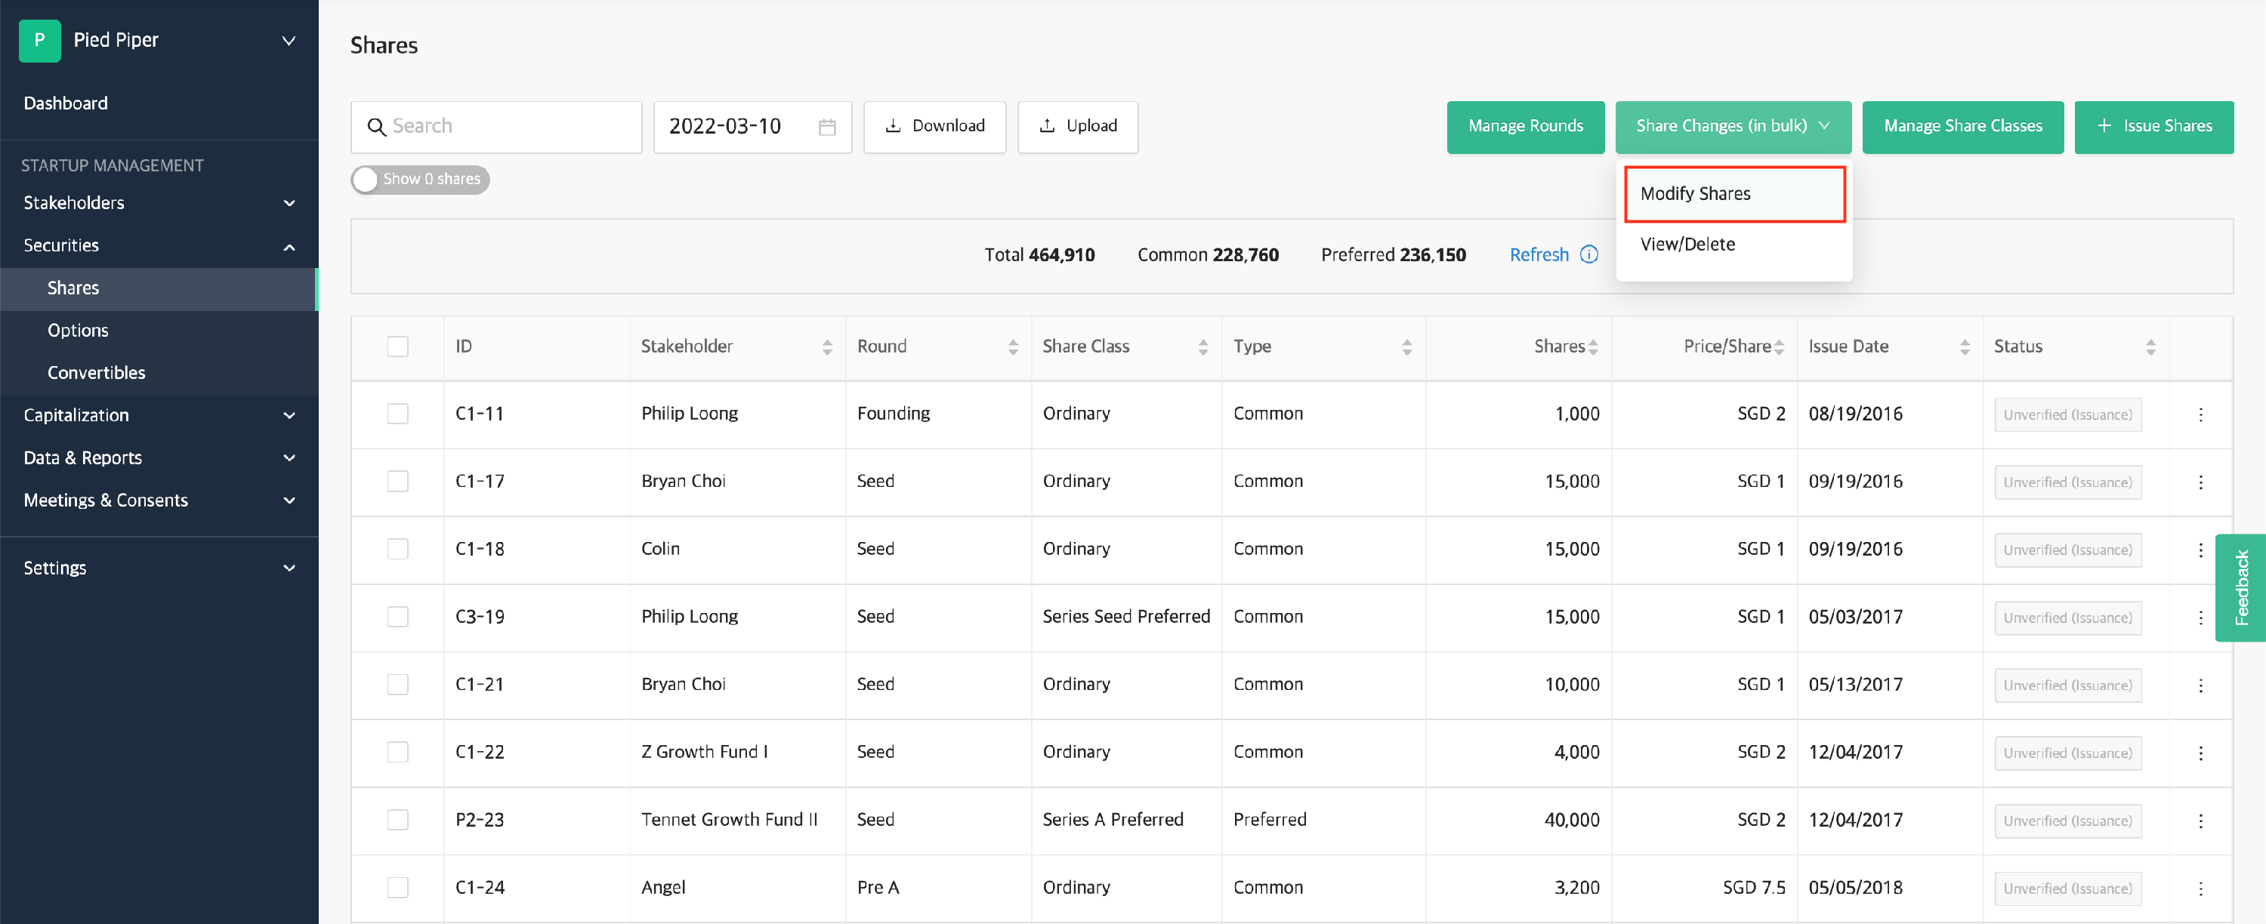Click the 2022-03-10 date field
The width and height of the screenshot is (2266, 924).
click(752, 127)
